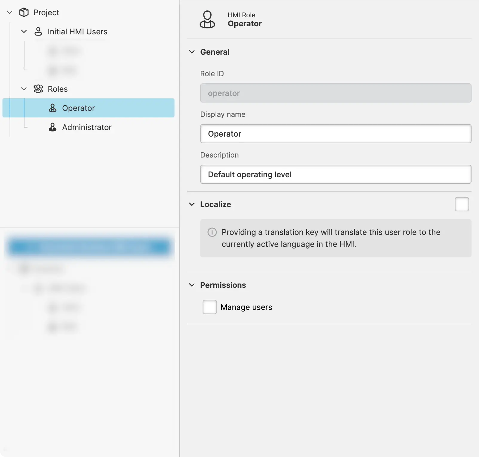Click the disabled Role ID field
The width and height of the screenshot is (479, 457).
click(335, 93)
